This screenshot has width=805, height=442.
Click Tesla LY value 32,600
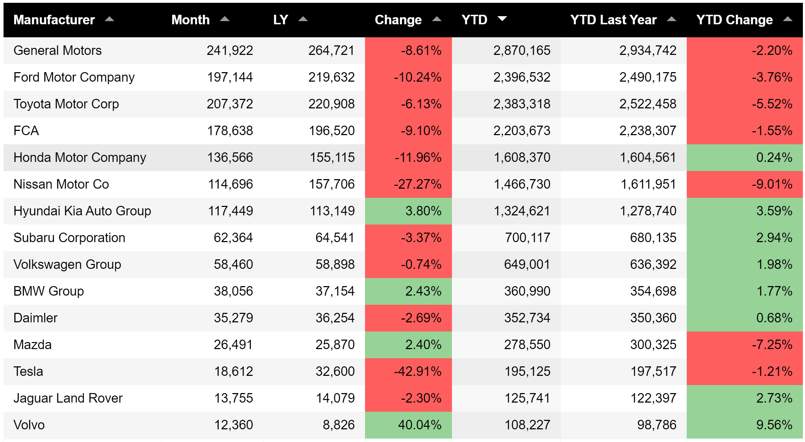point(335,371)
